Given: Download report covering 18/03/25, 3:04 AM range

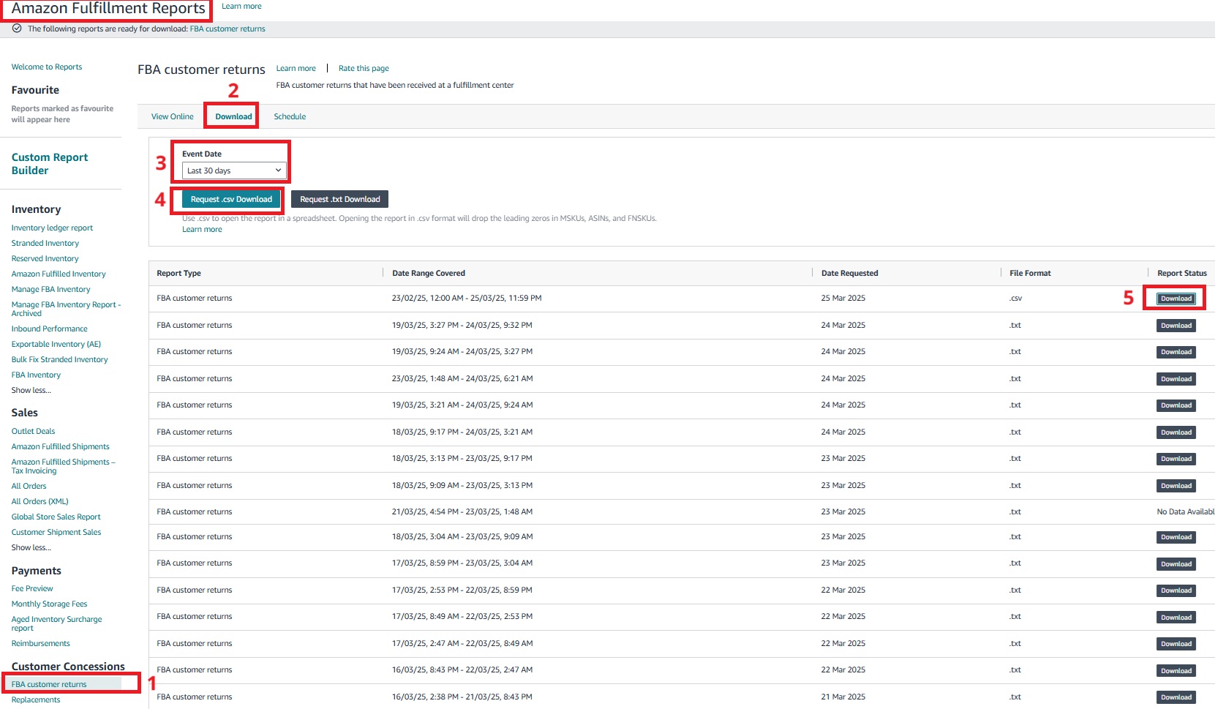Looking at the screenshot, I should tap(1176, 537).
